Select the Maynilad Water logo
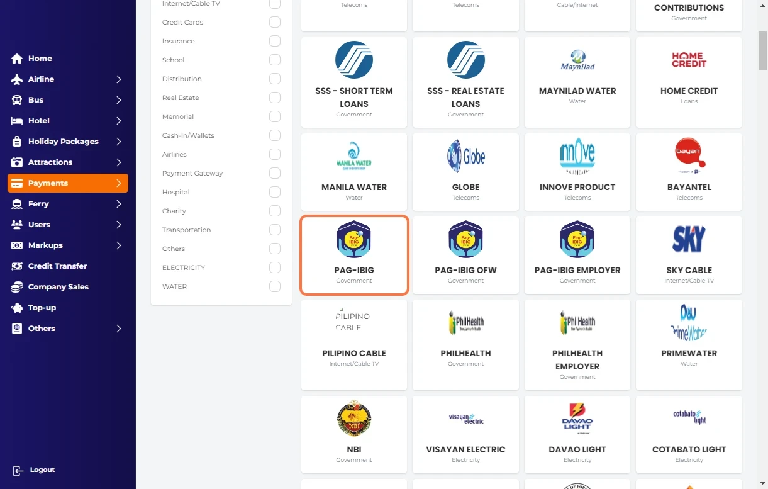The width and height of the screenshot is (768, 489). tap(577, 60)
